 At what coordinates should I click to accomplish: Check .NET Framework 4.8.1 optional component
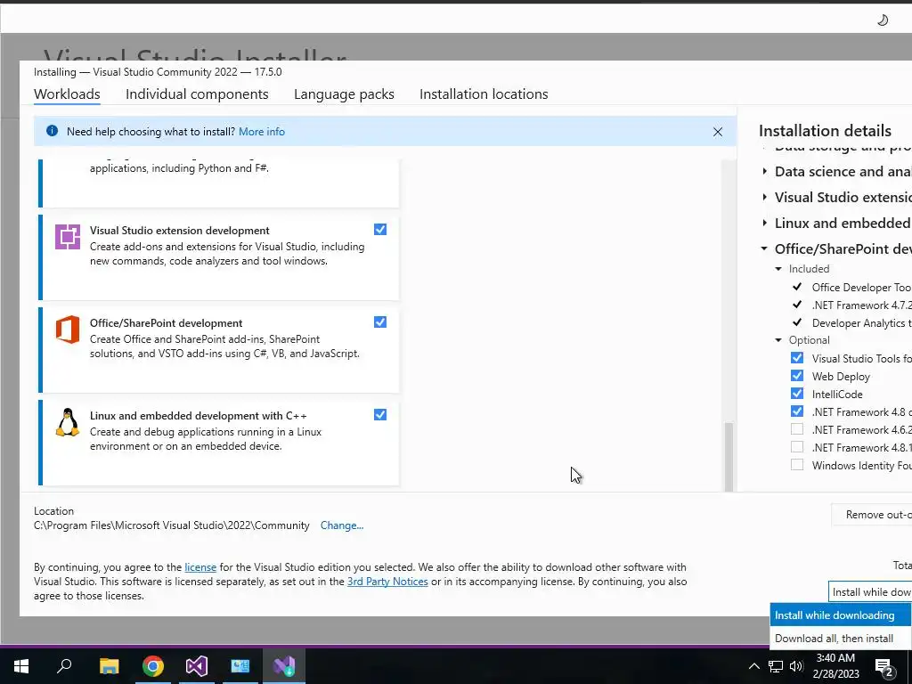pyautogui.click(x=797, y=447)
